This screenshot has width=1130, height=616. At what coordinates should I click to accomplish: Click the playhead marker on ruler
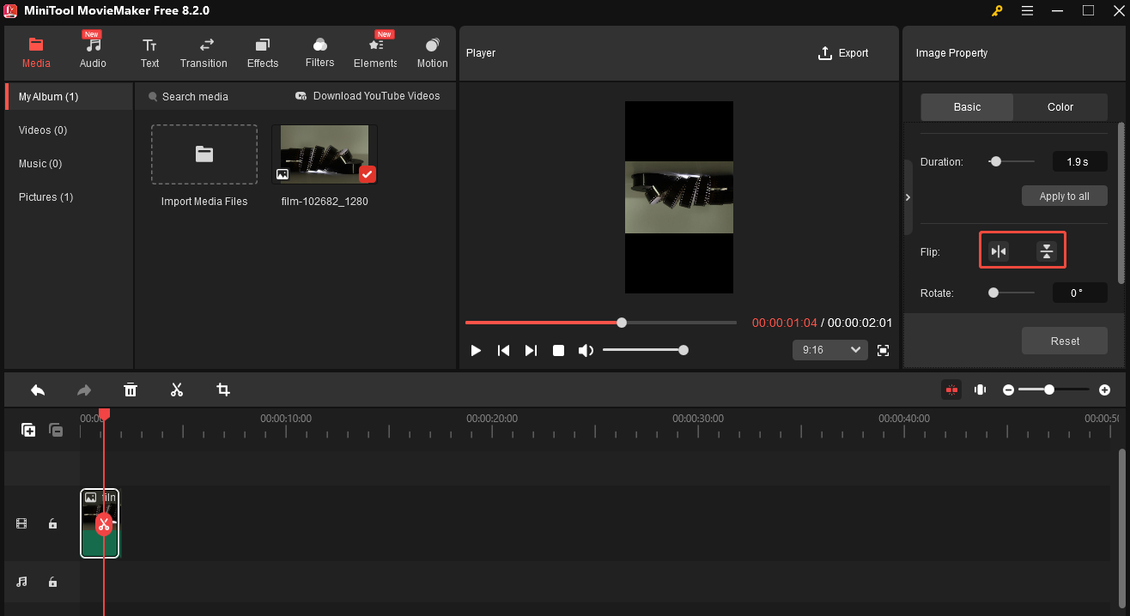tap(104, 414)
